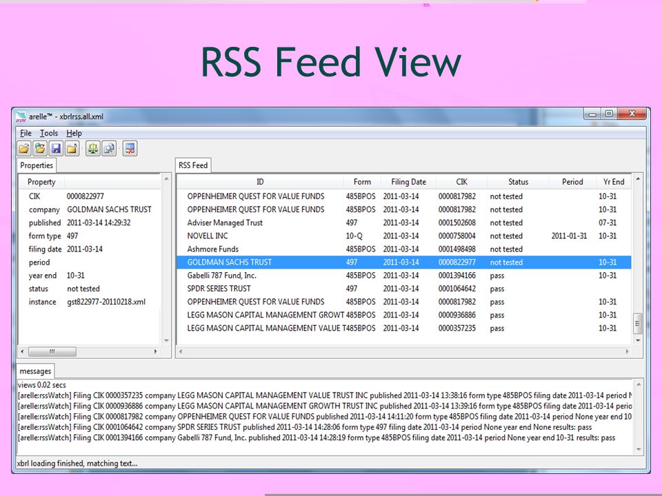
Task: Click RSS Feed horizontal scroll left arrow
Action: point(181,351)
